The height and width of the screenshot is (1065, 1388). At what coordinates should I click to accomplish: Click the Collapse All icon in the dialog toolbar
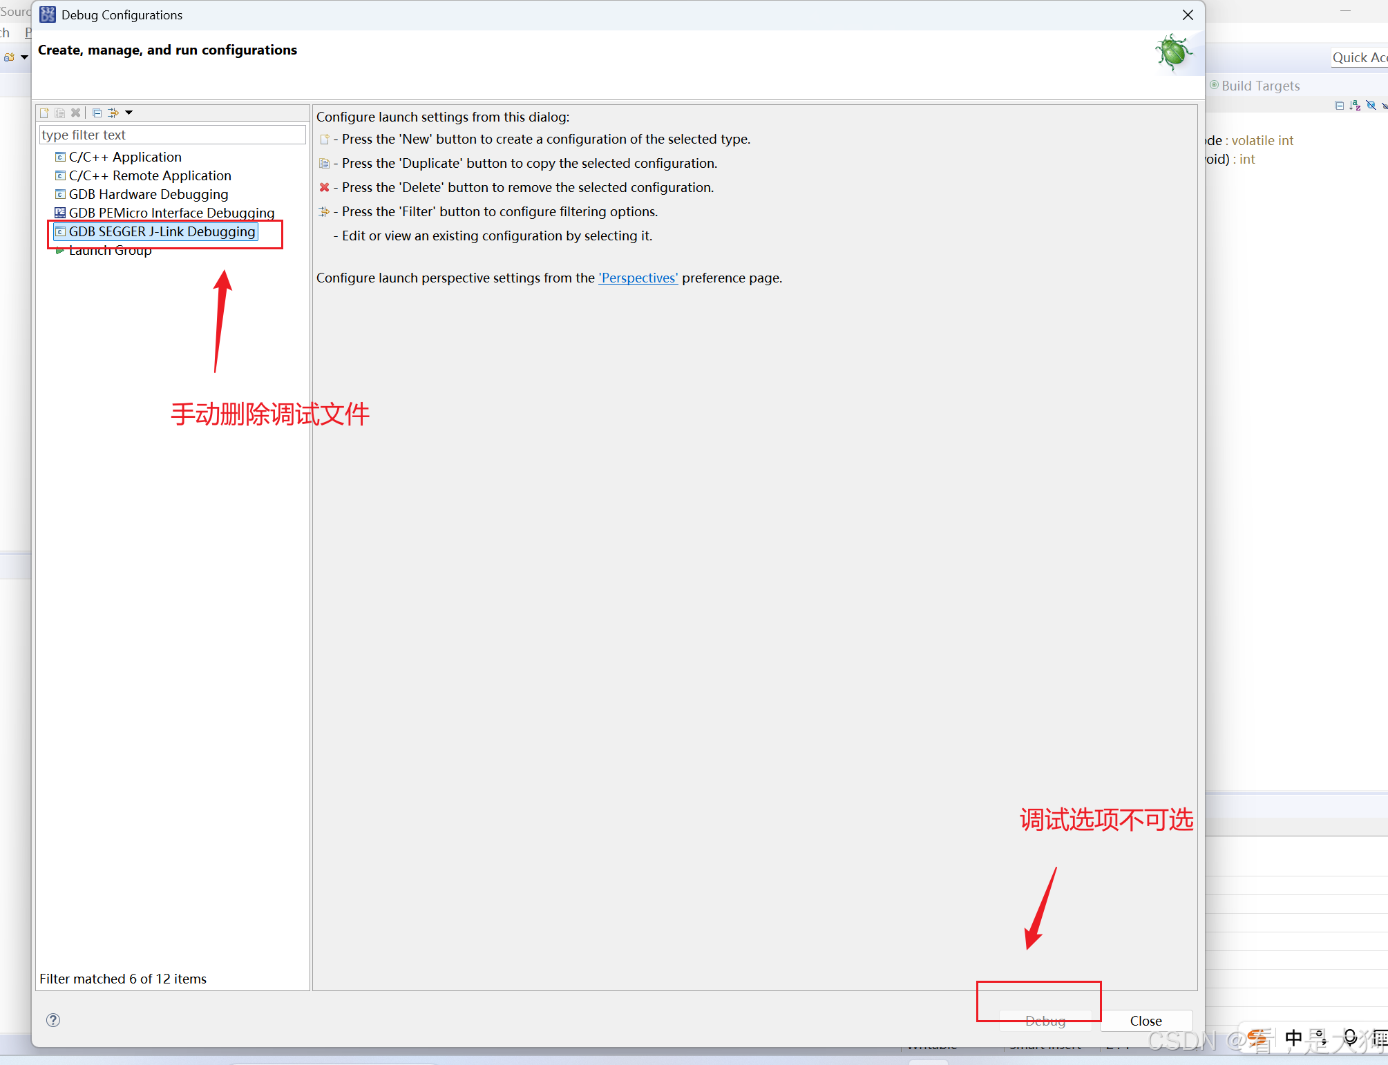(x=97, y=113)
